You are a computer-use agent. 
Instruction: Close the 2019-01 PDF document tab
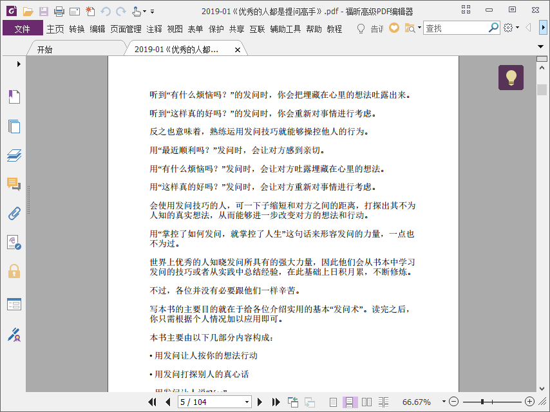238,50
